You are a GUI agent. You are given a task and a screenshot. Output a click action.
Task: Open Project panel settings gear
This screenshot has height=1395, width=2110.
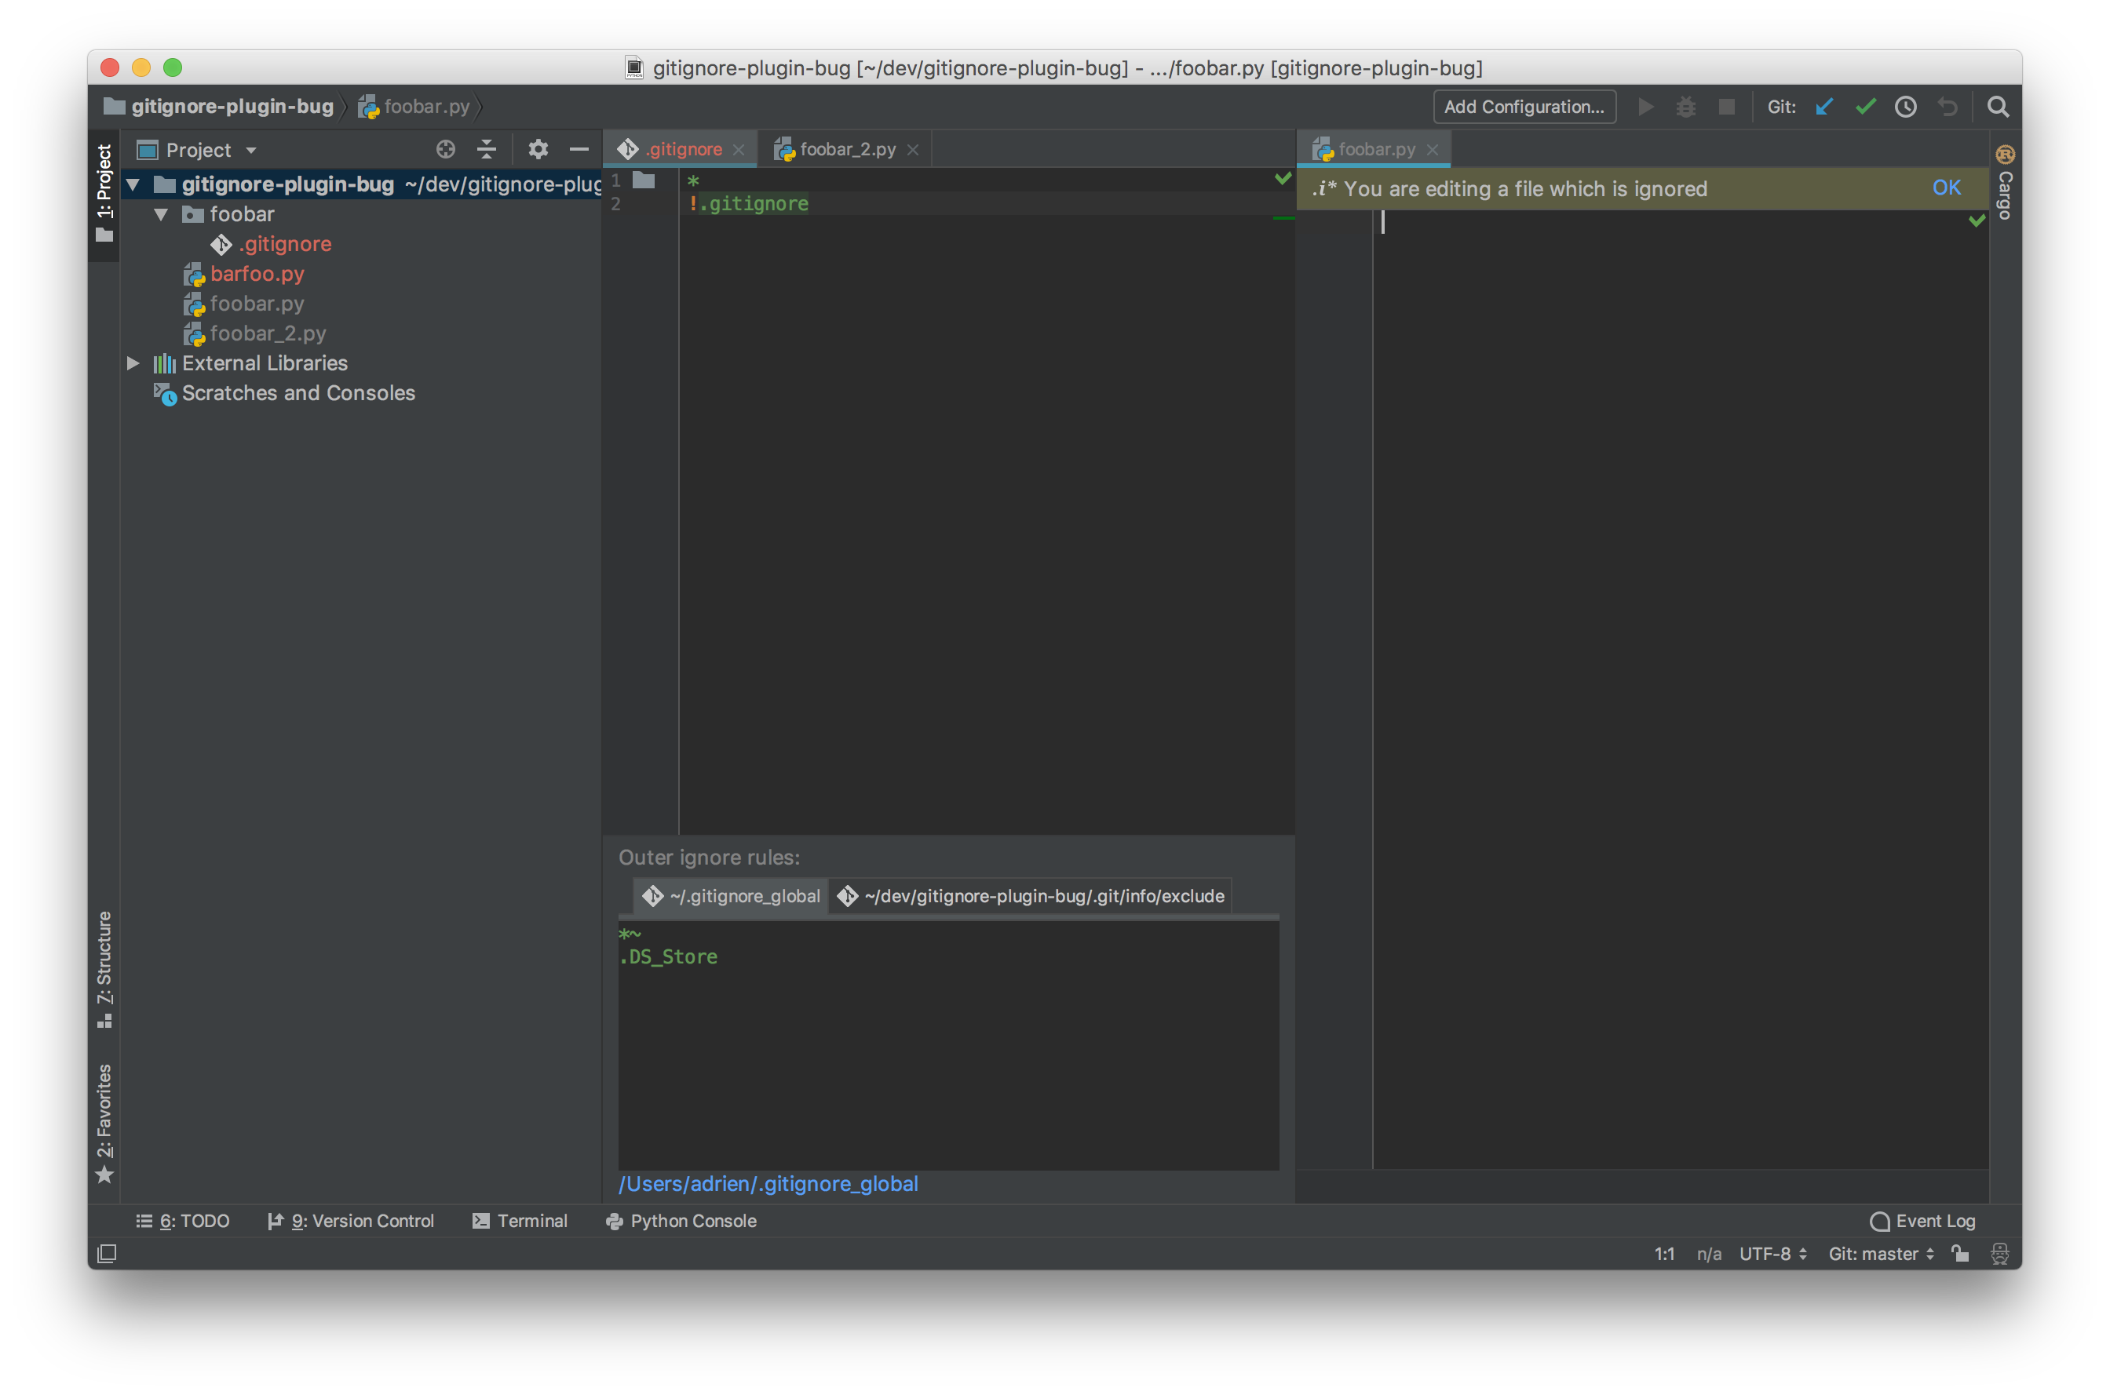coord(538,149)
